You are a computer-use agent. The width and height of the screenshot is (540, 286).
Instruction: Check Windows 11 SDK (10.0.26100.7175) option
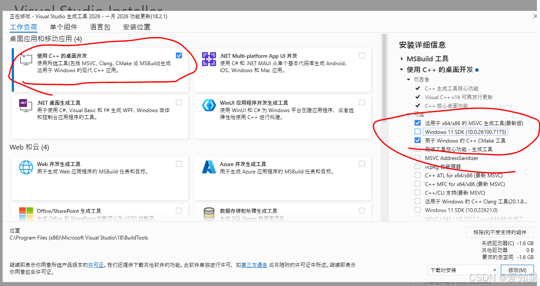tap(418, 132)
